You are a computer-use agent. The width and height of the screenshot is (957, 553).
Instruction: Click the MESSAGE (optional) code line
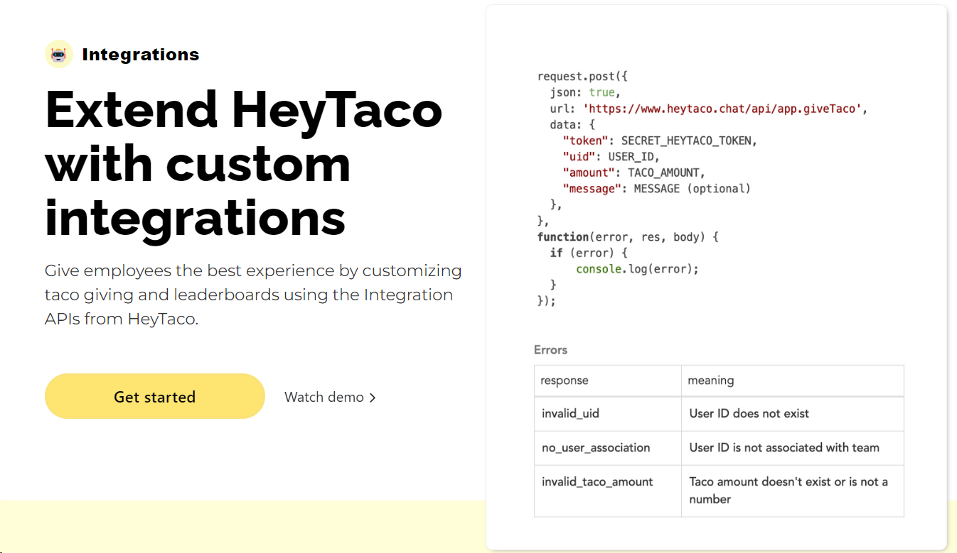tap(657, 189)
